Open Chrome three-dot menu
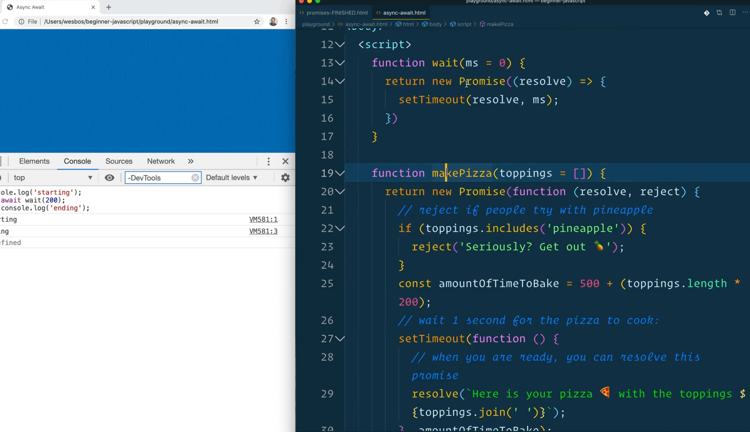This screenshot has height=432, width=750. [286, 22]
